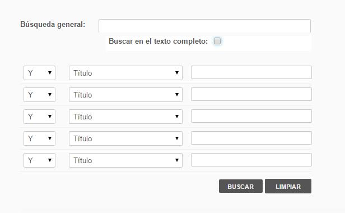Open the fourth row Y operator dropdown
The height and width of the screenshot is (213, 345).
[39, 138]
